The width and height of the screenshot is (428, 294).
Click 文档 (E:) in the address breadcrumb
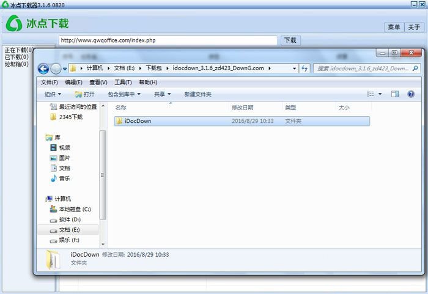[x=124, y=68]
